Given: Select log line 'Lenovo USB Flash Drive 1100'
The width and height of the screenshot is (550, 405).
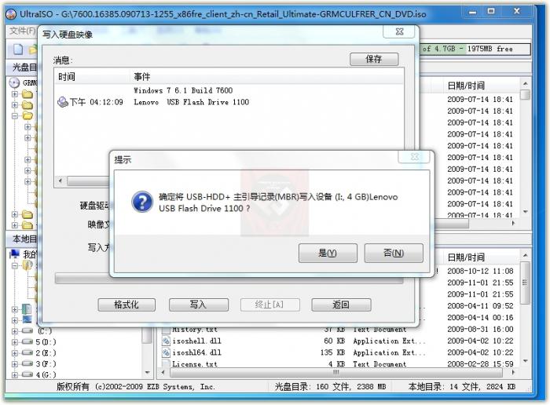Looking at the screenshot, I should (192, 102).
